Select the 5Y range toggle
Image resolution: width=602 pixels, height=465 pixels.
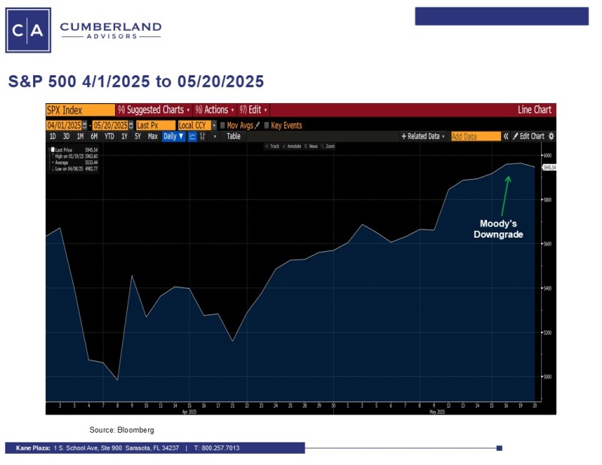(x=138, y=136)
